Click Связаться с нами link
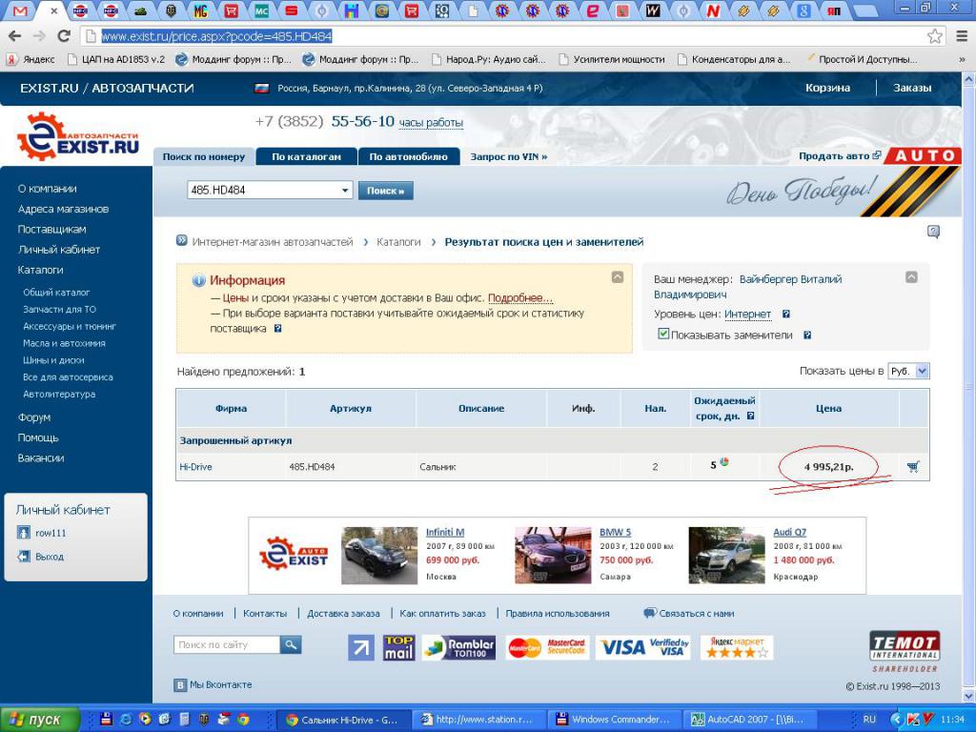This screenshot has height=732, width=976. pos(696,613)
